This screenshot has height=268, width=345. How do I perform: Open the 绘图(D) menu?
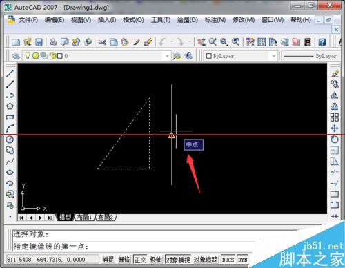pos(188,20)
